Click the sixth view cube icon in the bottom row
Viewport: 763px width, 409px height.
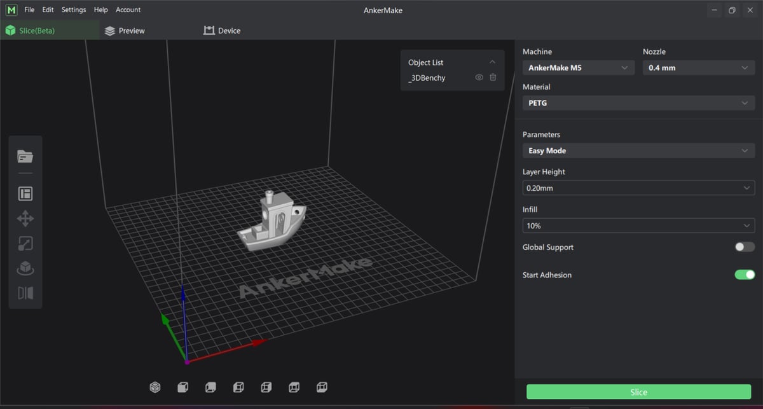(x=294, y=387)
